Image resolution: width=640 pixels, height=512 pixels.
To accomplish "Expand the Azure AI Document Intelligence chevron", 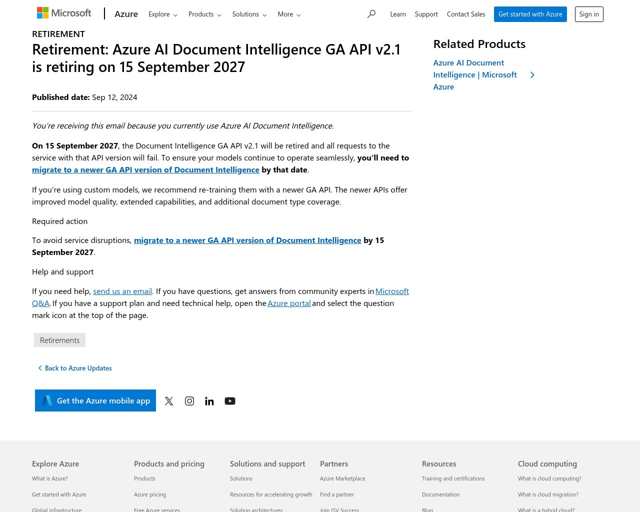I will pos(532,74).
